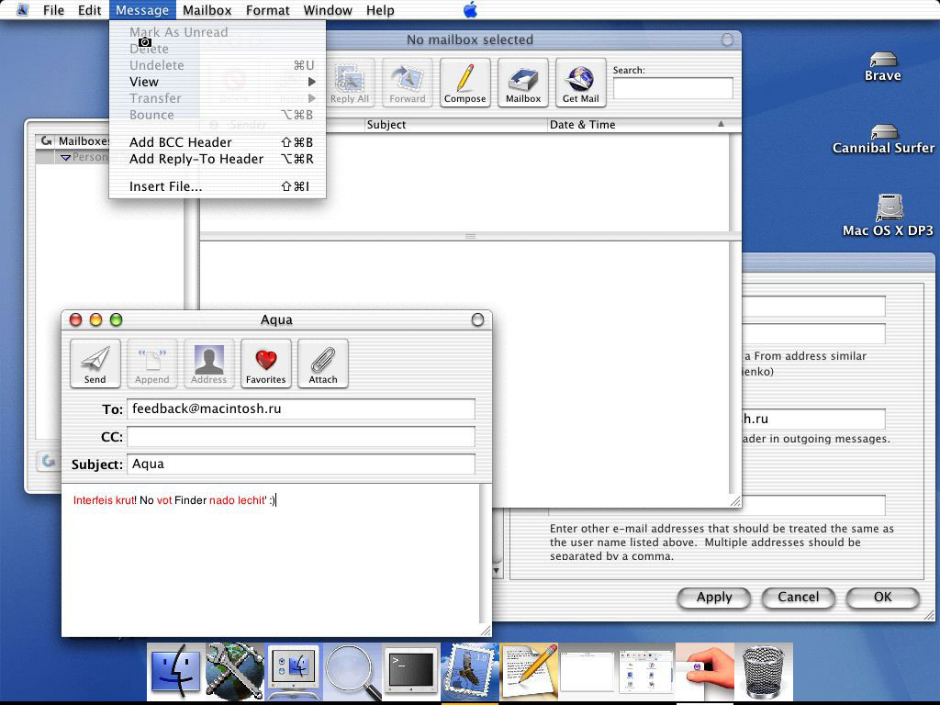940x705 pixels.
Task: Open Finder face icon in Dock
Action: (x=175, y=671)
